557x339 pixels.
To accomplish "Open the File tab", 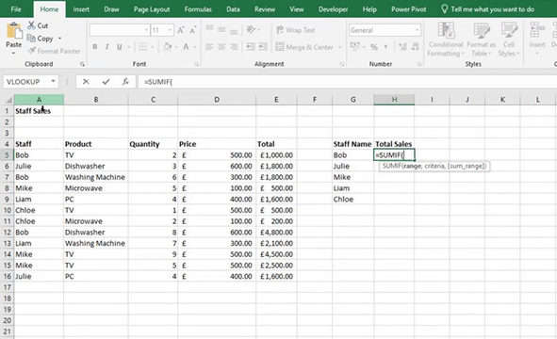I will pos(16,9).
